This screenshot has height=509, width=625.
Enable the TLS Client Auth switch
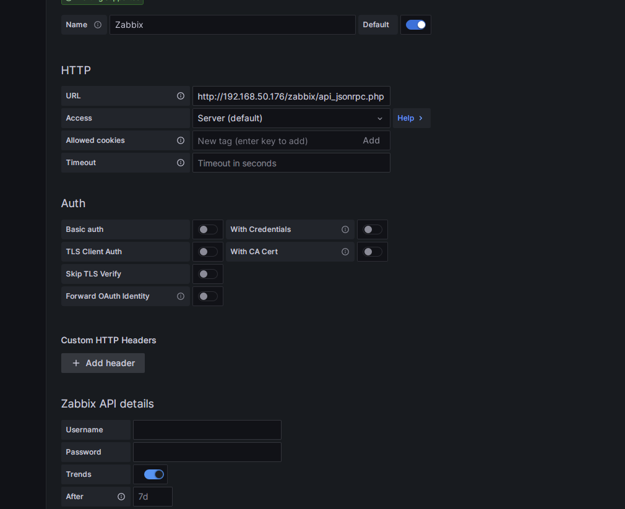(208, 252)
